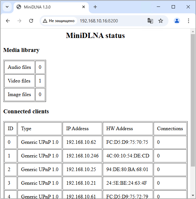The width and height of the screenshot is (196, 199).
Task: Click the address bar URL 192.168.10.16:8200
Action: click(99, 21)
